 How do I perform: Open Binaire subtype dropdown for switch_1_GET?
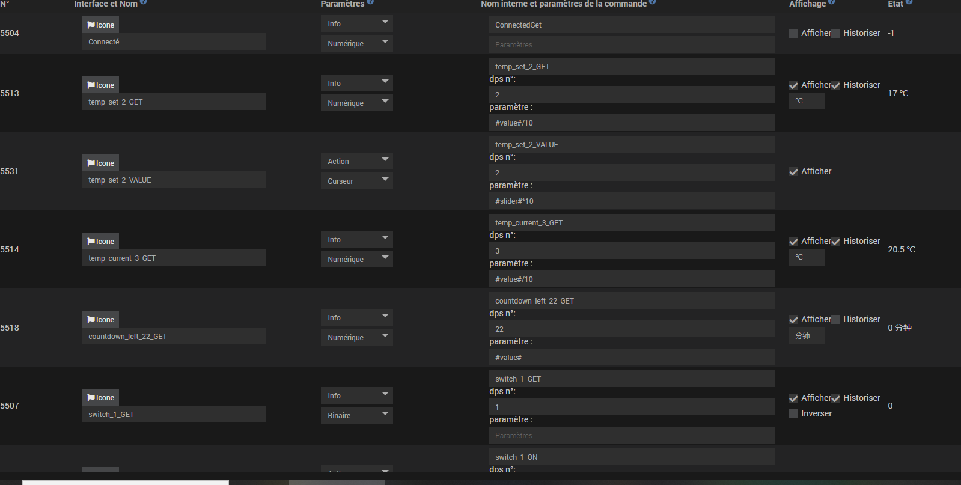pos(356,415)
